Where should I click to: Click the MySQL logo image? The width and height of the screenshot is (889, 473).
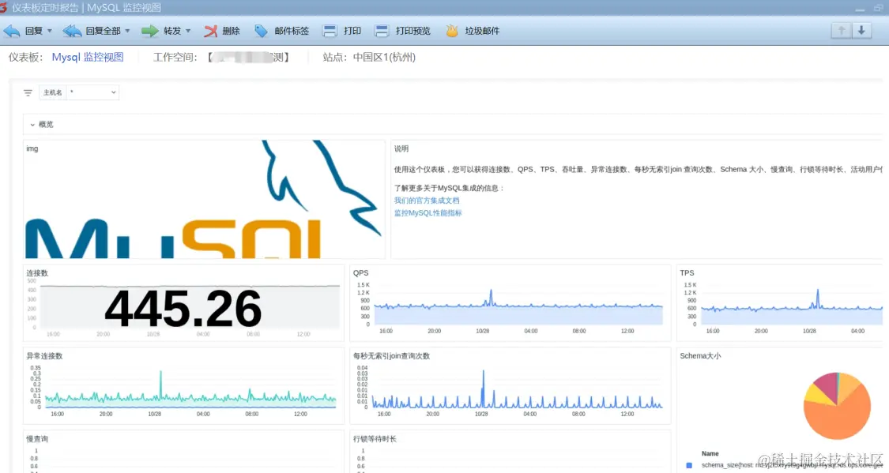pyautogui.click(x=204, y=200)
